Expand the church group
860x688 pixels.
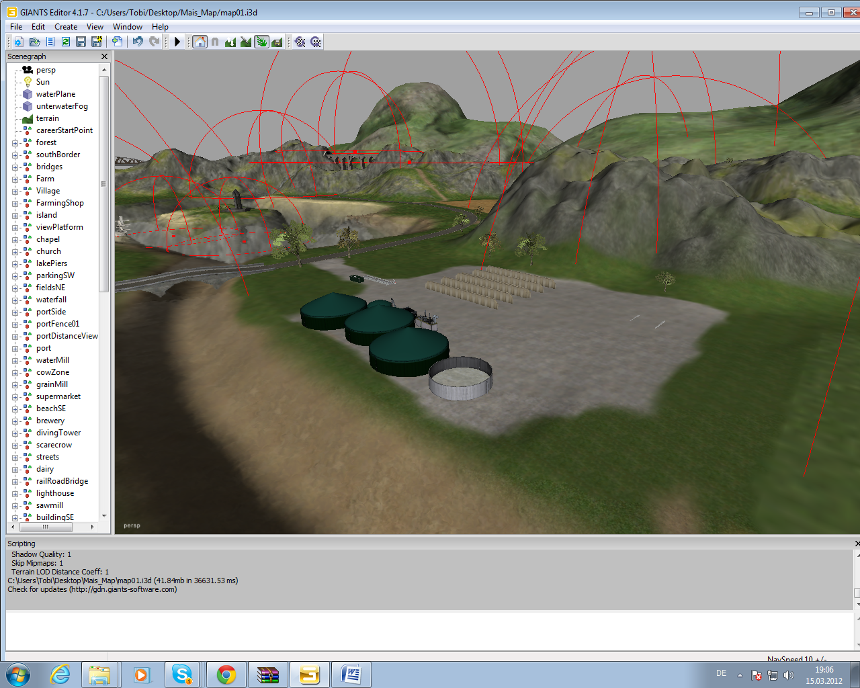pyautogui.click(x=15, y=252)
